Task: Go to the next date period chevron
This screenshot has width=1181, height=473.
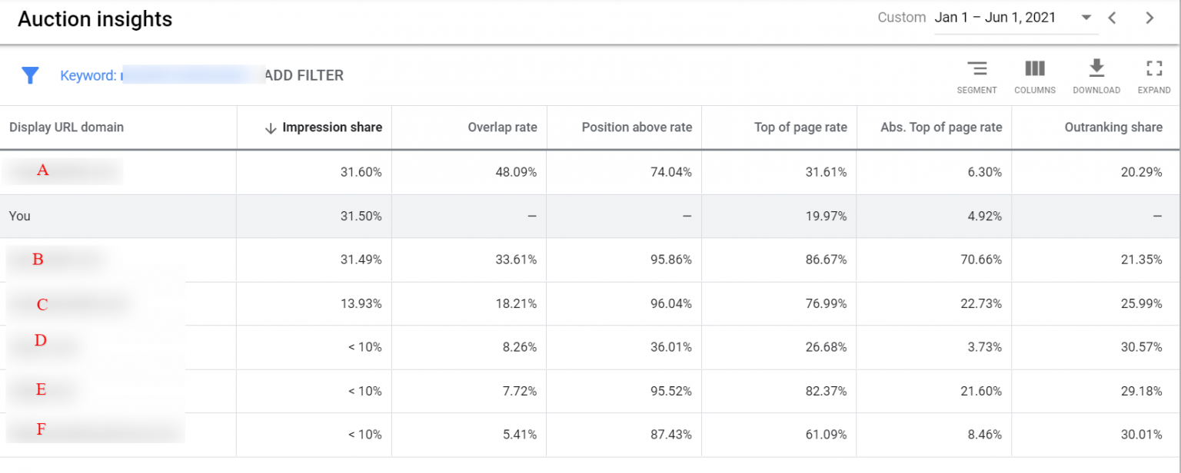Action: [1149, 17]
